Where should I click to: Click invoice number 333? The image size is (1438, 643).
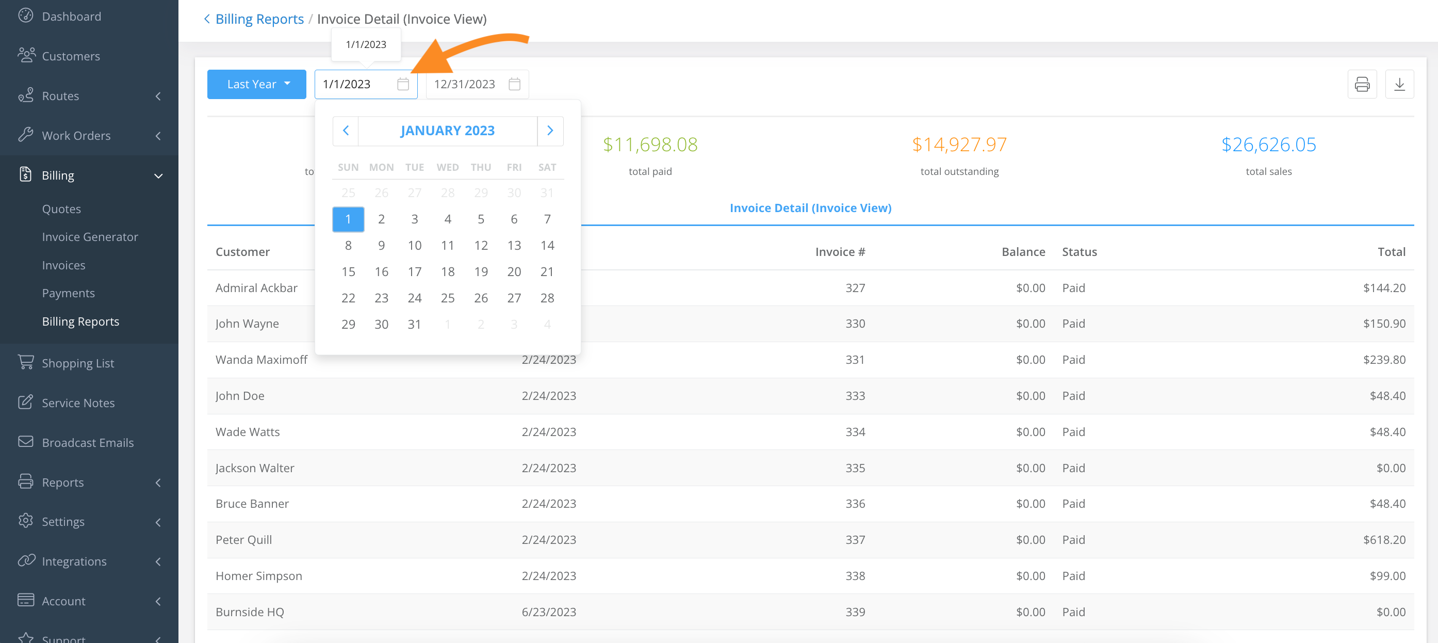(x=855, y=395)
